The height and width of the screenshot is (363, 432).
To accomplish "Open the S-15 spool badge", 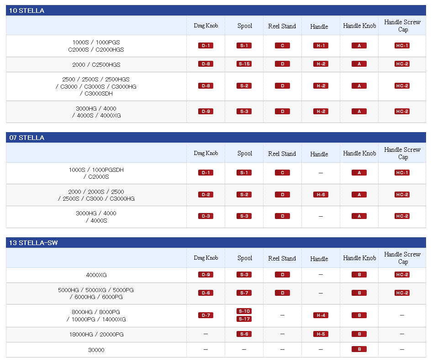I will tap(244, 64).
